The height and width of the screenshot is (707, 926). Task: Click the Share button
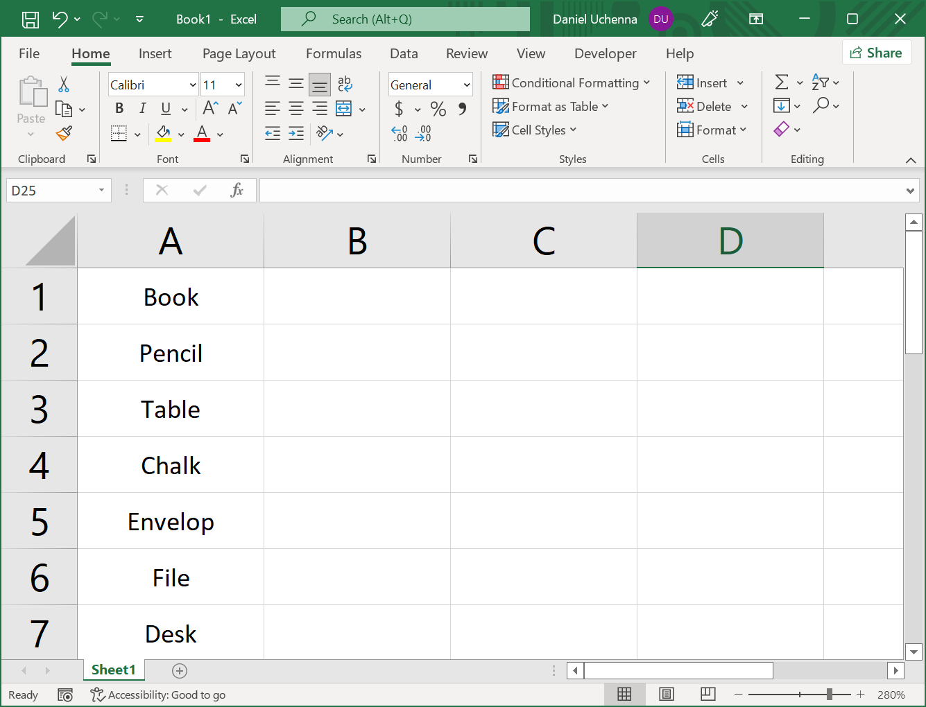(876, 53)
